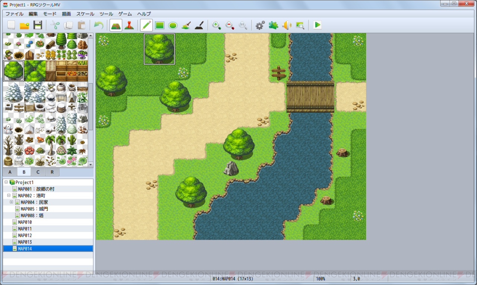
Task: Open Sound Test speaker icon
Action: pos(287,25)
